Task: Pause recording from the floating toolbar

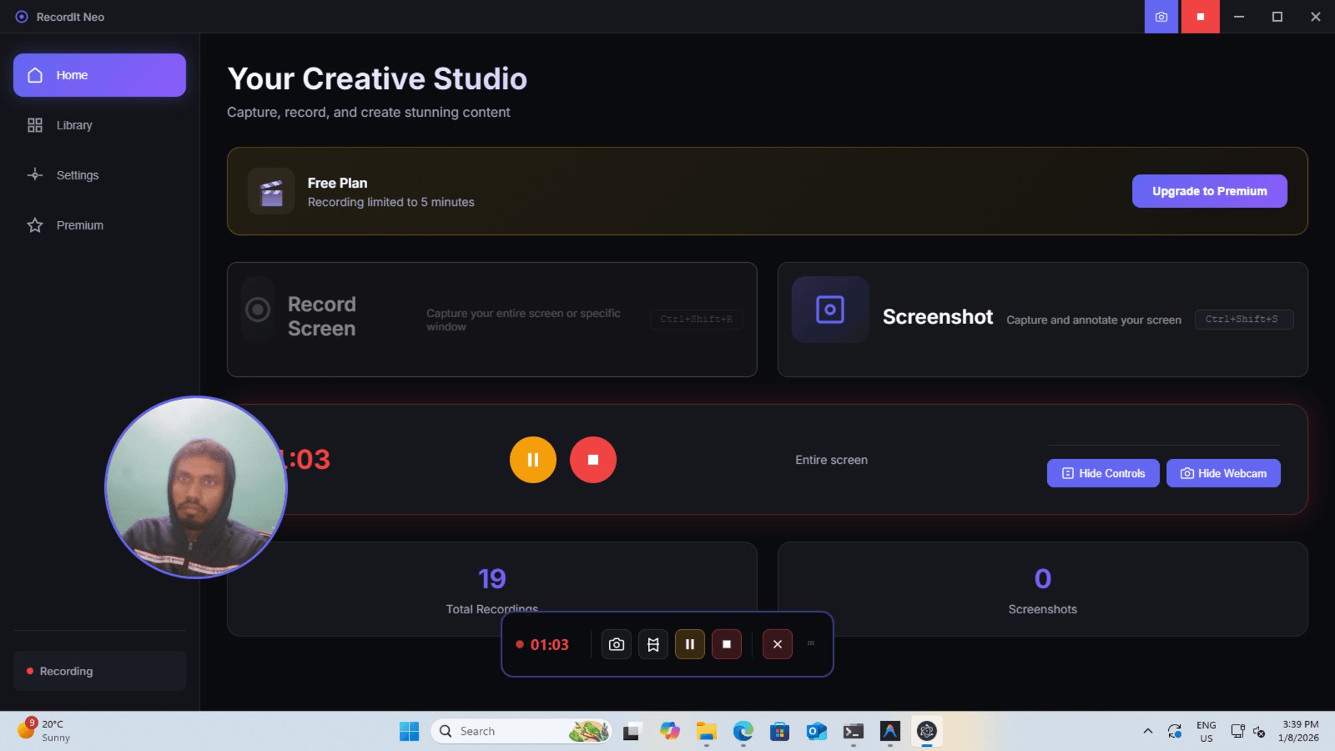Action: coord(690,645)
